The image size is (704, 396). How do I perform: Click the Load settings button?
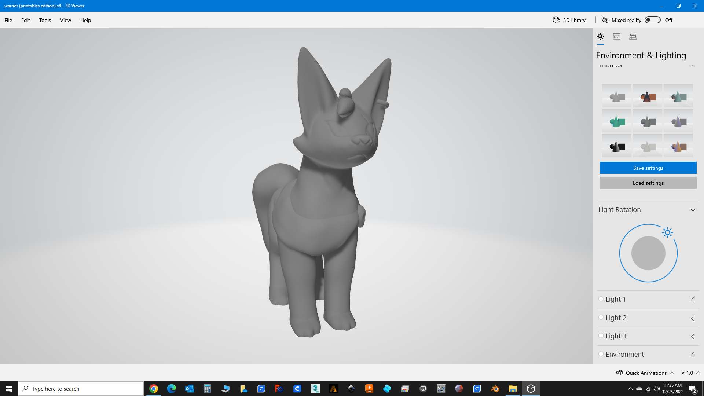click(x=648, y=183)
